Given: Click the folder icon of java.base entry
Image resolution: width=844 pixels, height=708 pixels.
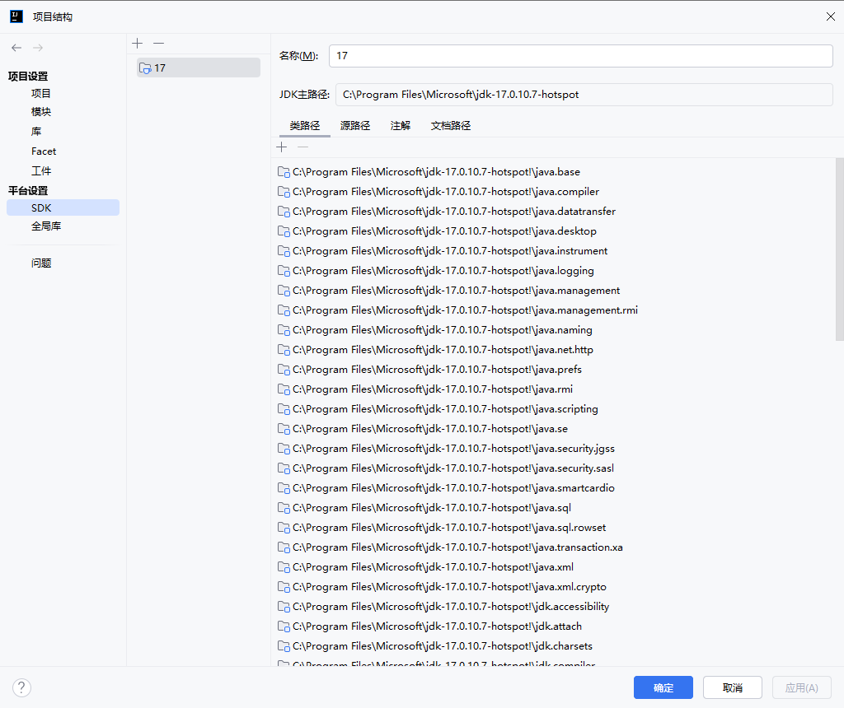Looking at the screenshot, I should [x=284, y=172].
